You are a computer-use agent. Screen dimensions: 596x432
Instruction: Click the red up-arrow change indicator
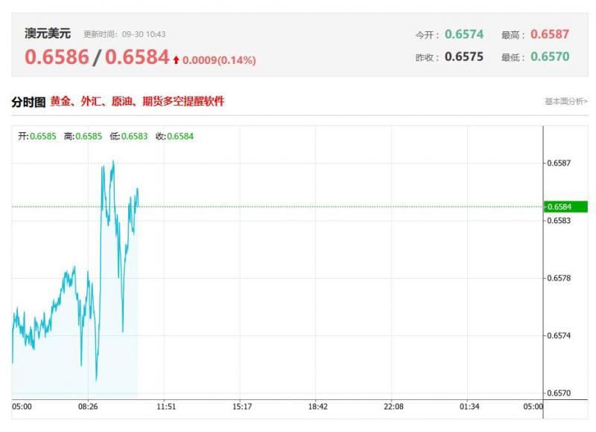pyautogui.click(x=176, y=60)
